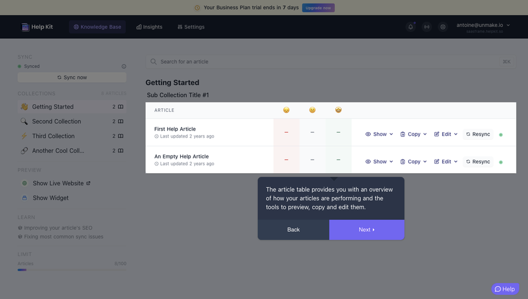This screenshot has width=528, height=299.
Task: Click the book icon next to Getting Started count
Action: click(121, 107)
